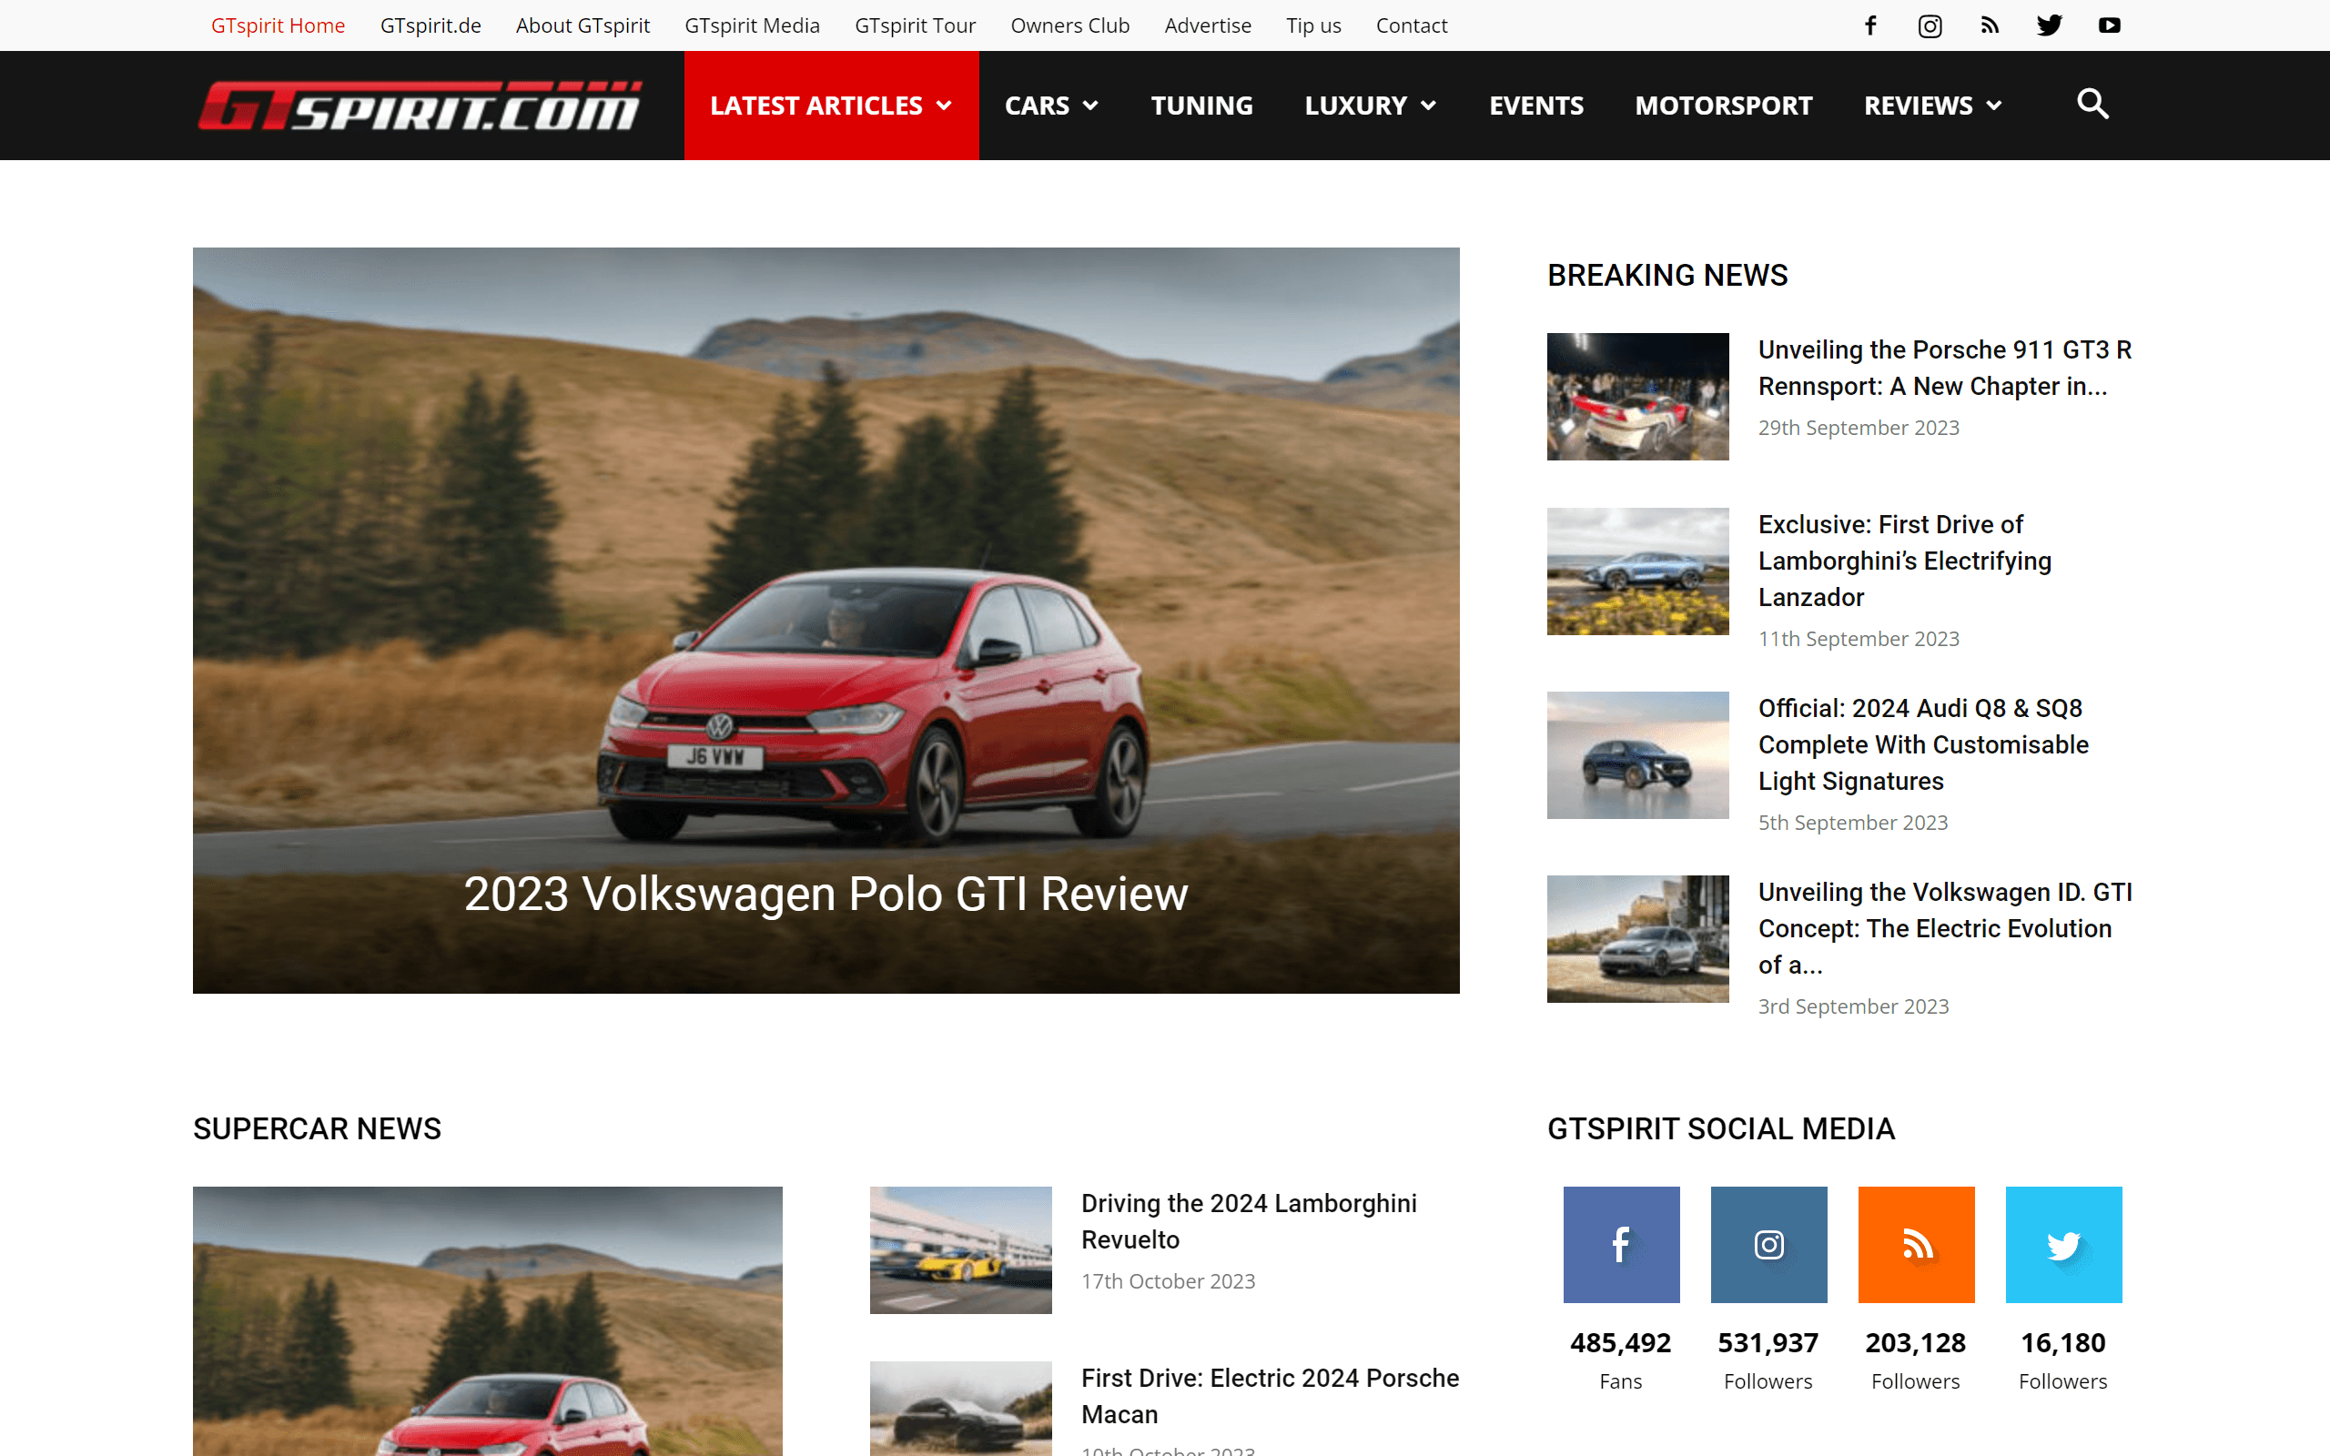Click the Supercar News red Polo image
The width and height of the screenshot is (2330, 1456).
tap(487, 1321)
